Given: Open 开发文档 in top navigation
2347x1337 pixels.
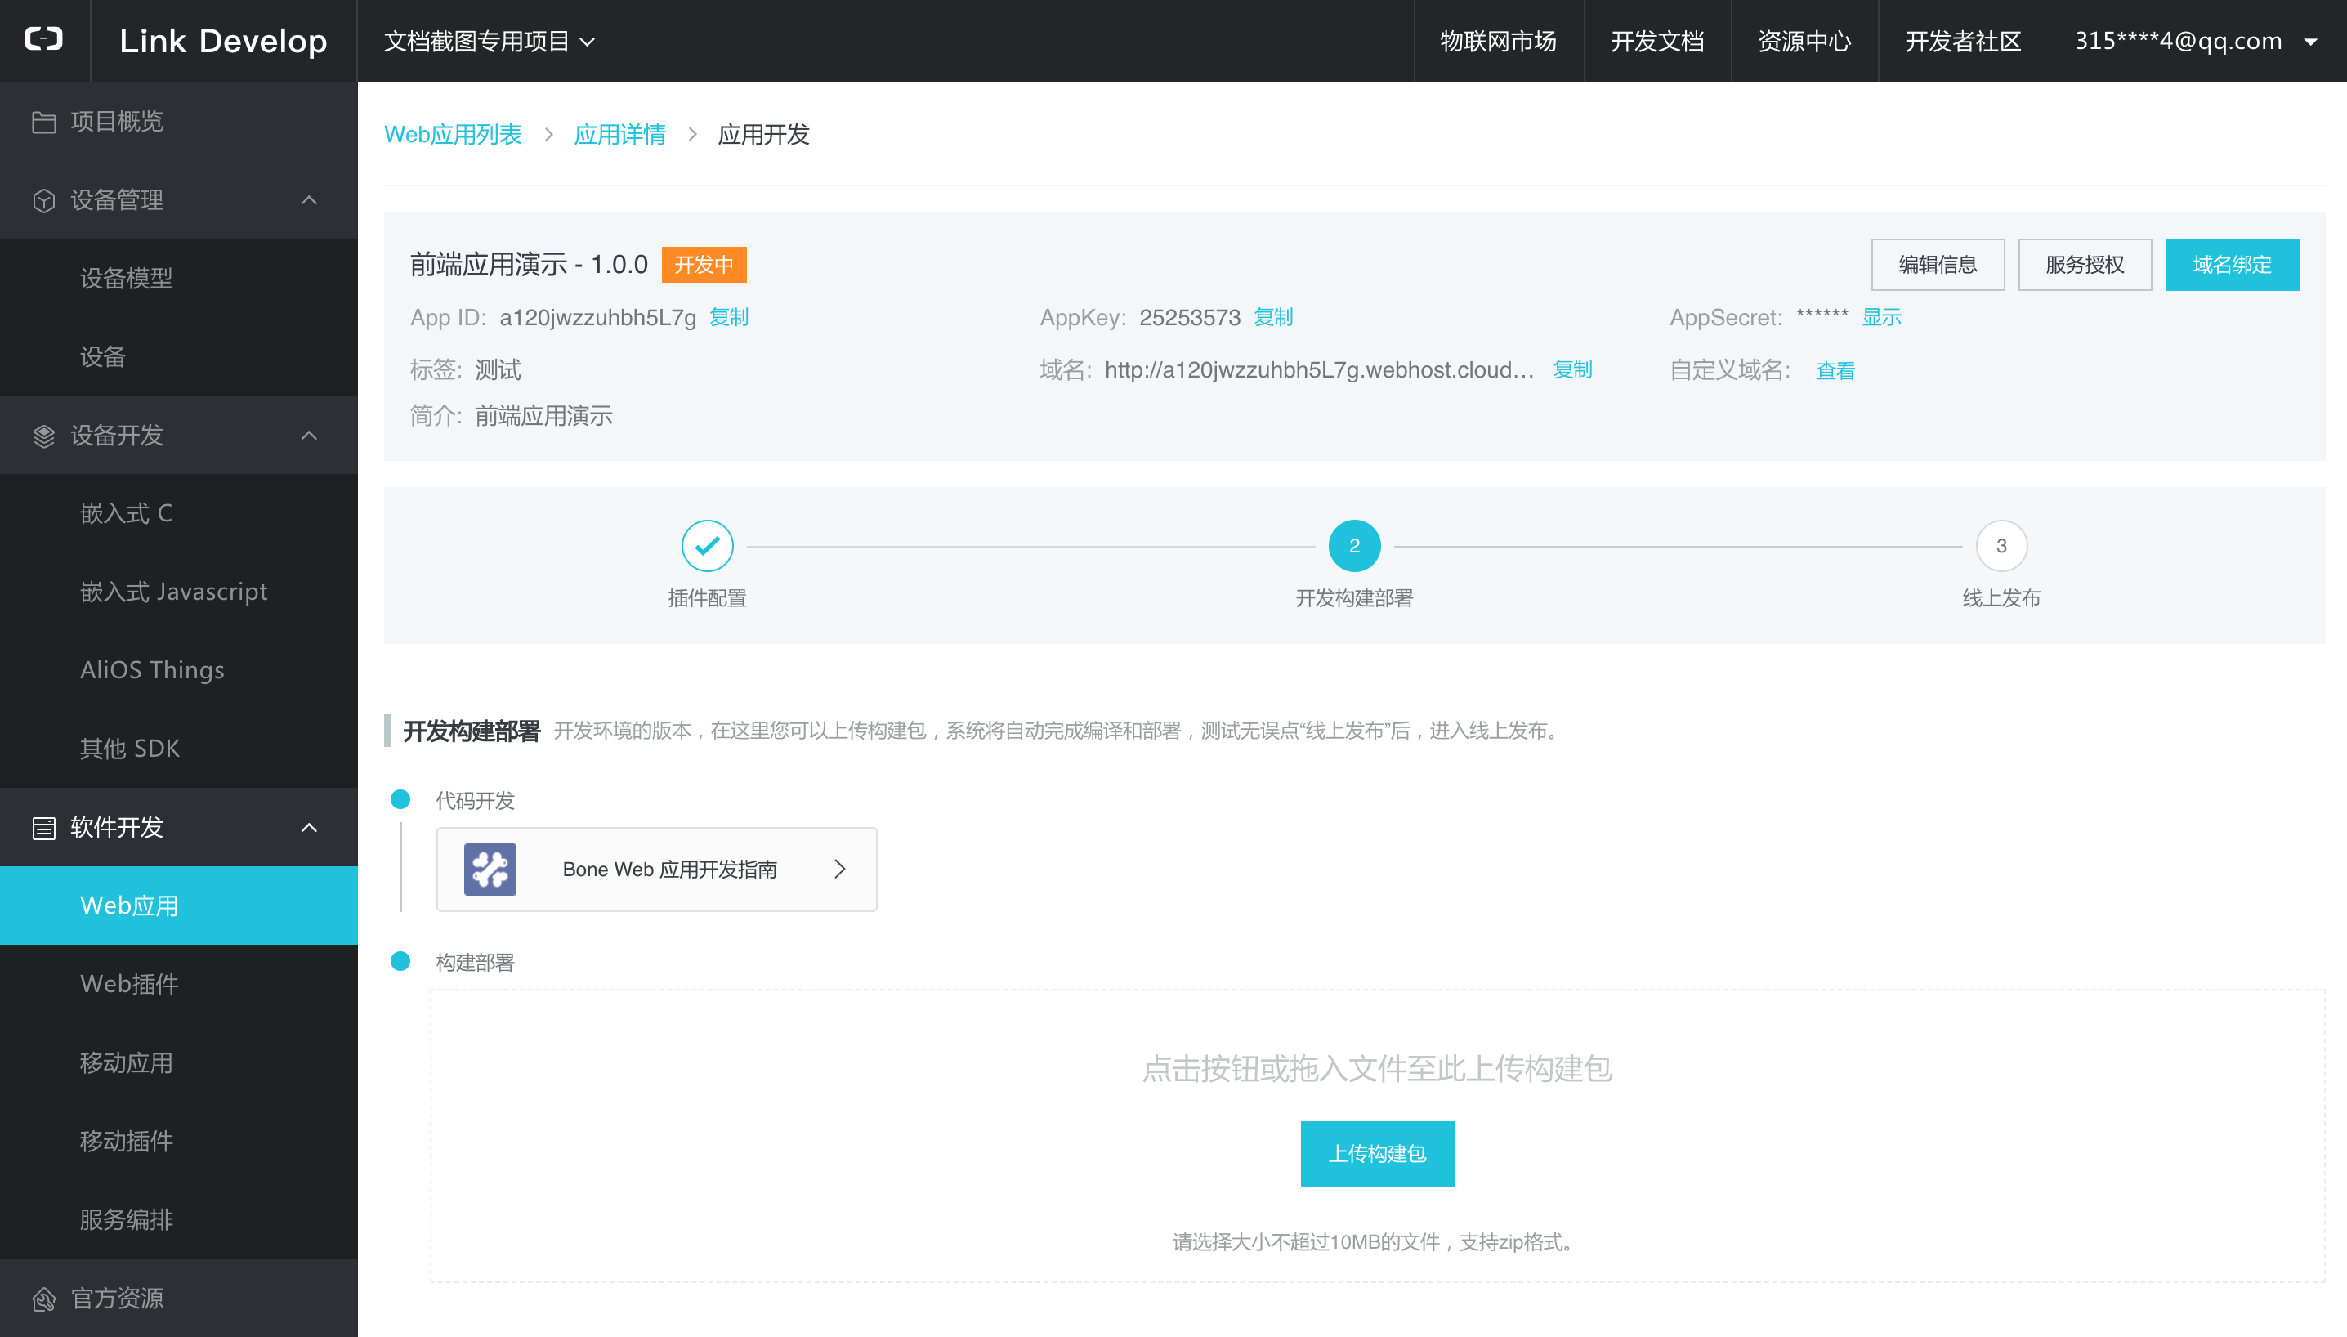Looking at the screenshot, I should pos(1657,42).
